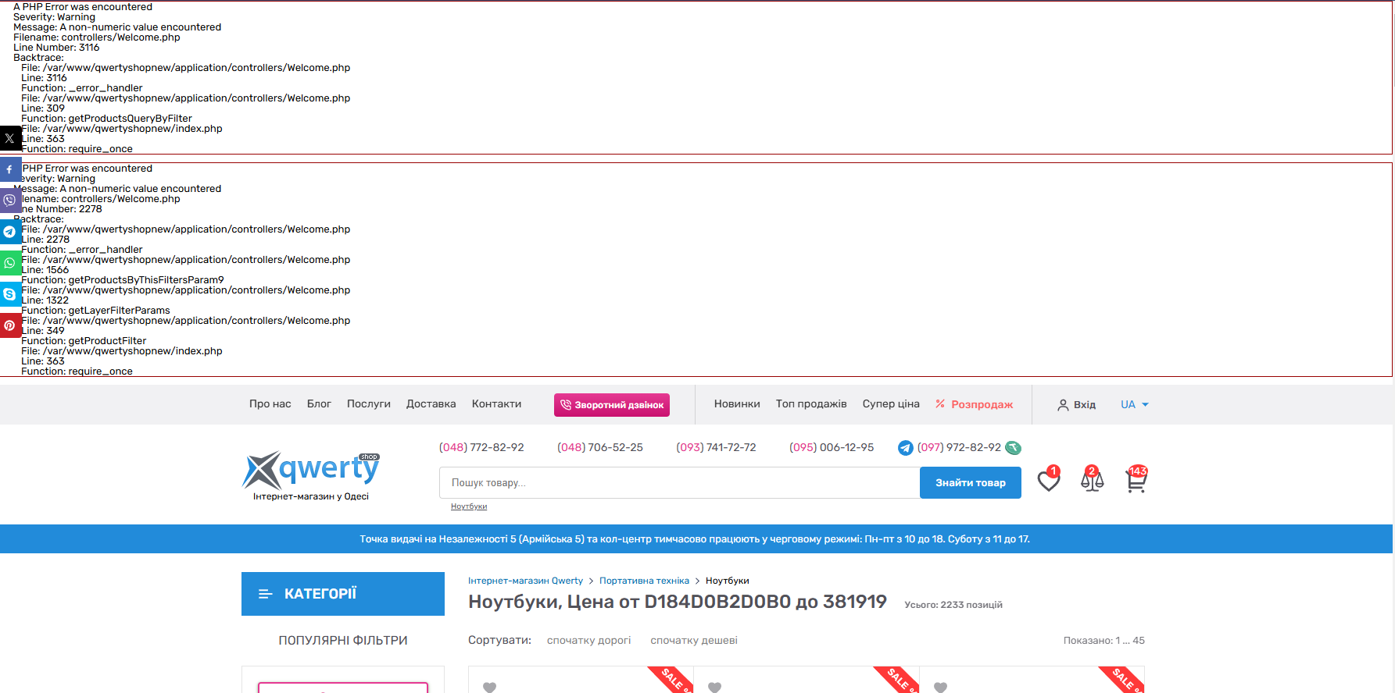Open the Доставка menu item

pos(431,404)
